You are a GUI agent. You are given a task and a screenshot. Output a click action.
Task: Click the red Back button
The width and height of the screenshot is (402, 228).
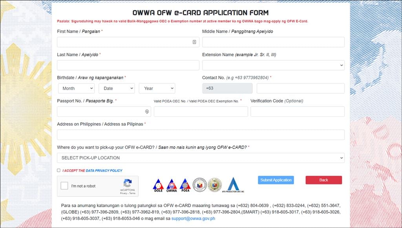323,180
